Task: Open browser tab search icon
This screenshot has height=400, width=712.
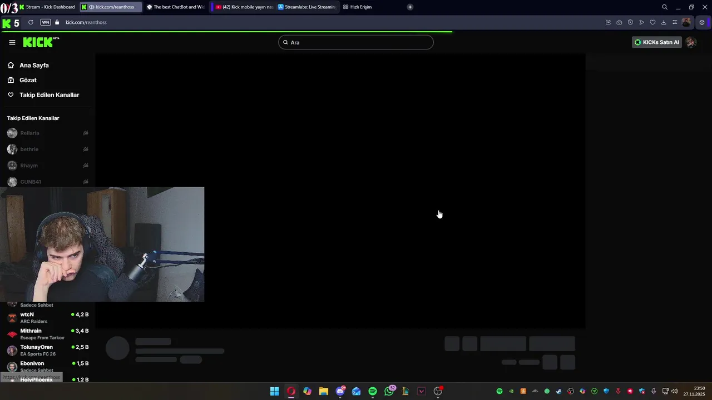Action: (665, 7)
